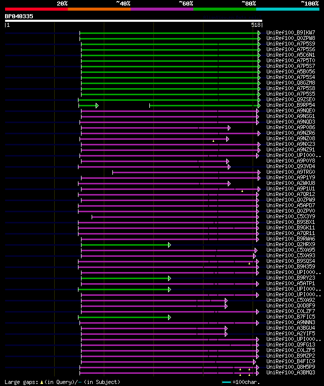Click the UniRef100_B9H359 label
Image resolution: width=324 pixels, height=386 pixels.
coord(291,266)
